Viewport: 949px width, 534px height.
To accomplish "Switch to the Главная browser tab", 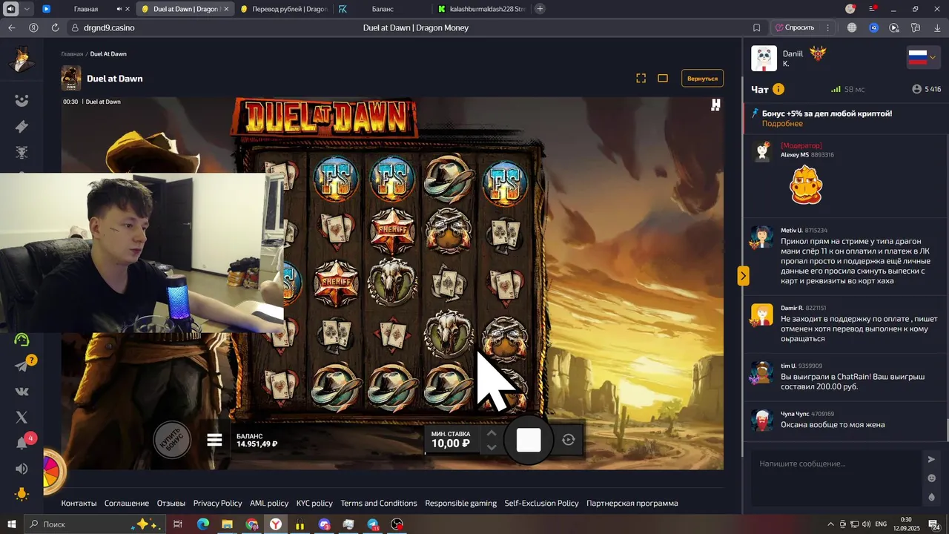I will point(86,9).
